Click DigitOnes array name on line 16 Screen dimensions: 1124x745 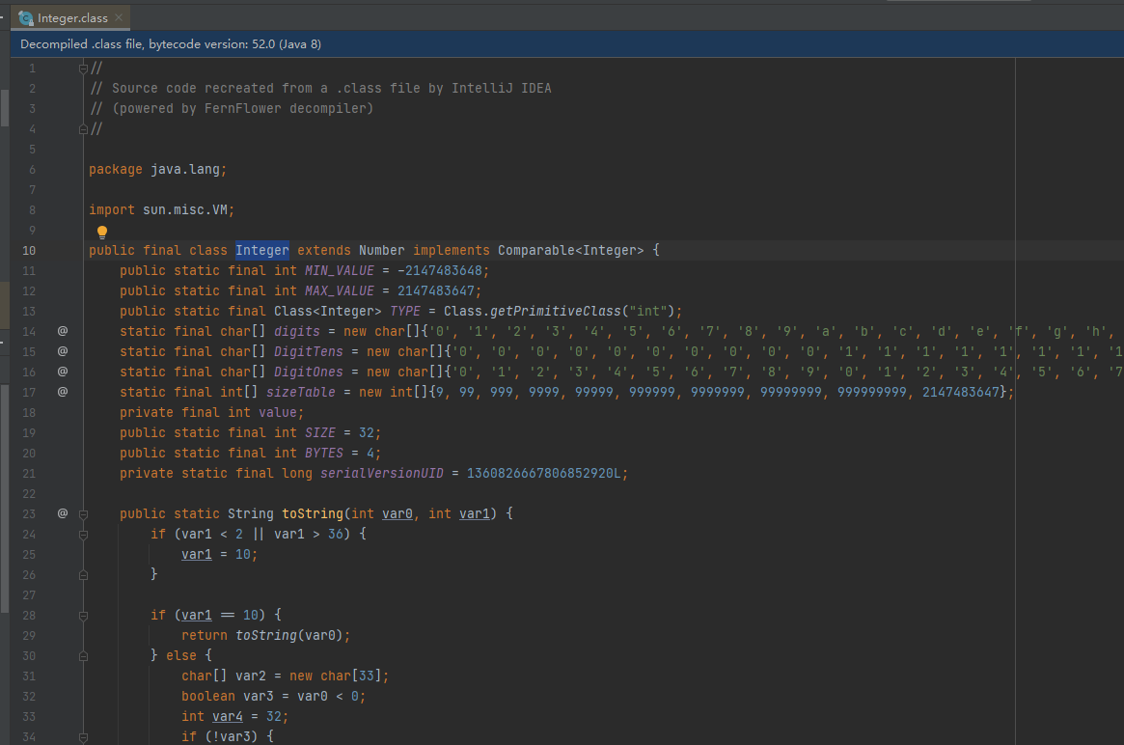[x=308, y=372]
